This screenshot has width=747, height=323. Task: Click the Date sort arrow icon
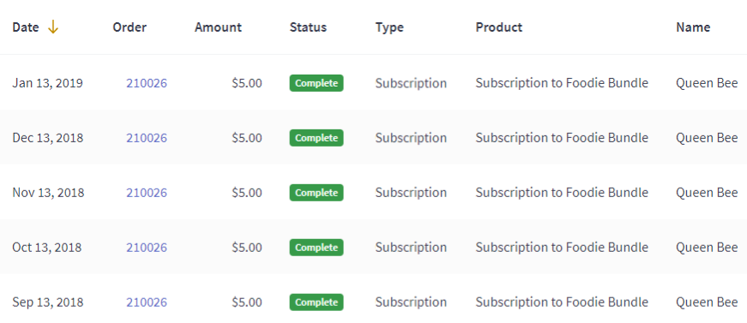point(53,27)
